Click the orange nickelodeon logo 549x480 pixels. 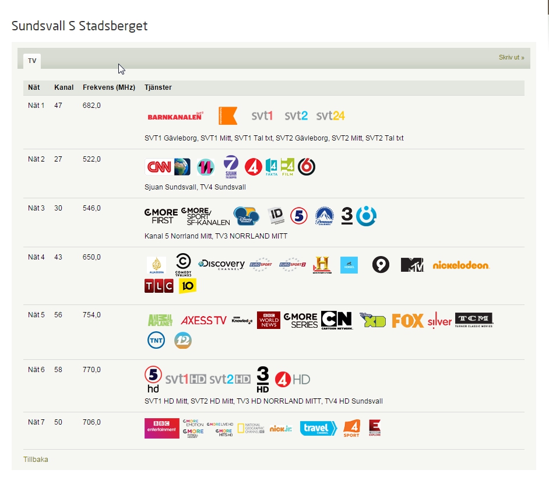(x=461, y=265)
